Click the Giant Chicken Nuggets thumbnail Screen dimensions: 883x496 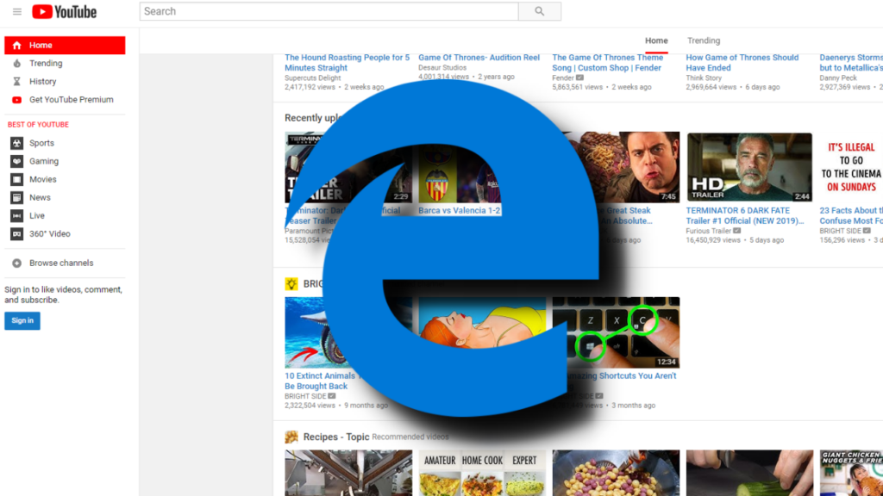tap(851, 473)
